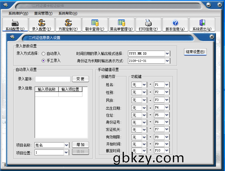Click the 变更 button beside 录入窗体
Image resolution: width=225 pixels, height=171 pixels.
click(x=80, y=79)
